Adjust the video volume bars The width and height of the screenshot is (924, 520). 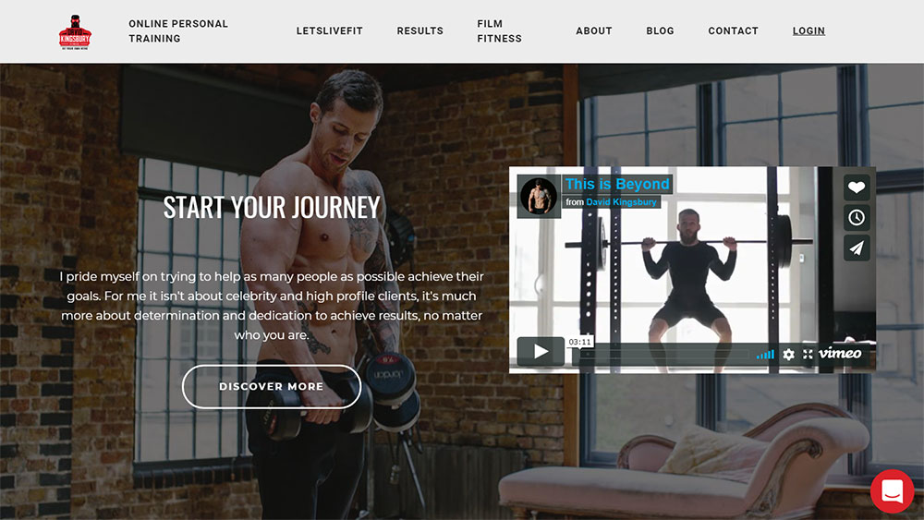point(765,354)
